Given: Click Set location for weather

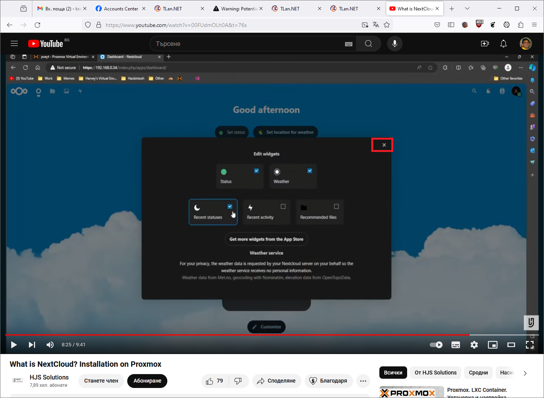Looking at the screenshot, I should (286, 132).
